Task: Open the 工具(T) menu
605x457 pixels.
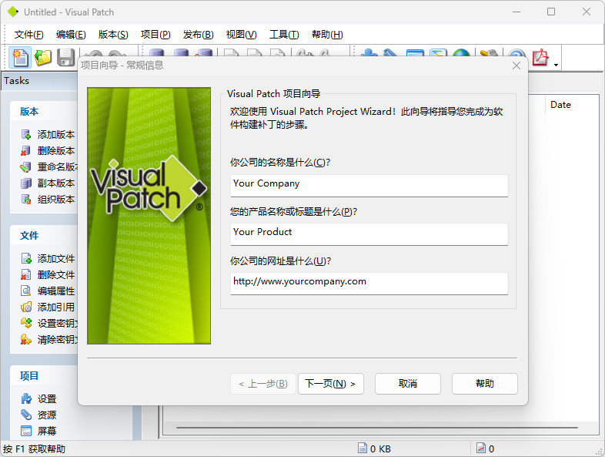Action: (284, 35)
